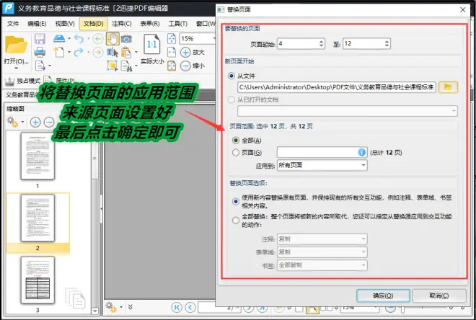Select the 全部替换 option

(x=236, y=221)
